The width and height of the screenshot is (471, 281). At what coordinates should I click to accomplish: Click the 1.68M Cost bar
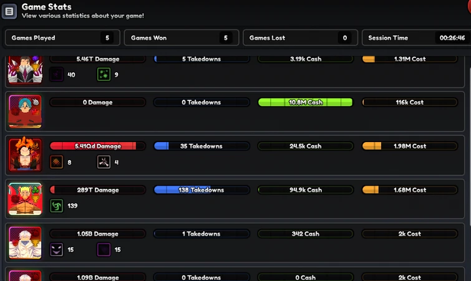pyautogui.click(x=410, y=190)
